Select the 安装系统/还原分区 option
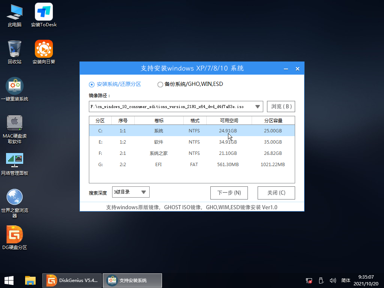384x288 pixels. [91, 84]
